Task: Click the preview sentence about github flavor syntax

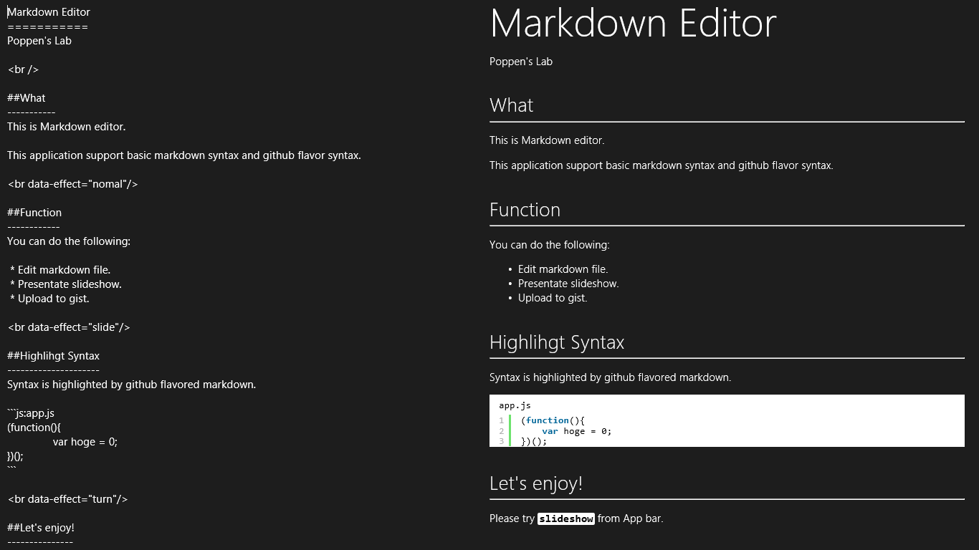Action: point(662,165)
